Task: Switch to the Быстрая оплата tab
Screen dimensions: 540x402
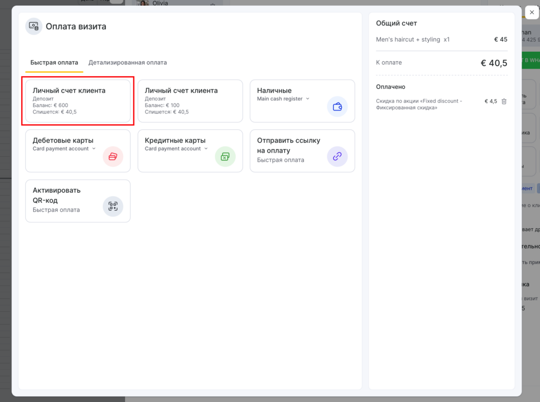Action: click(54, 62)
